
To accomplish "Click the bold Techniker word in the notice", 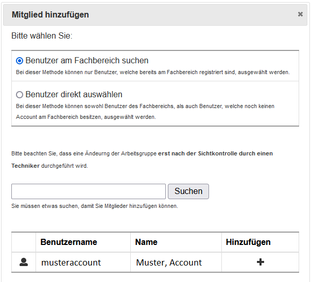I will pos(26,166).
